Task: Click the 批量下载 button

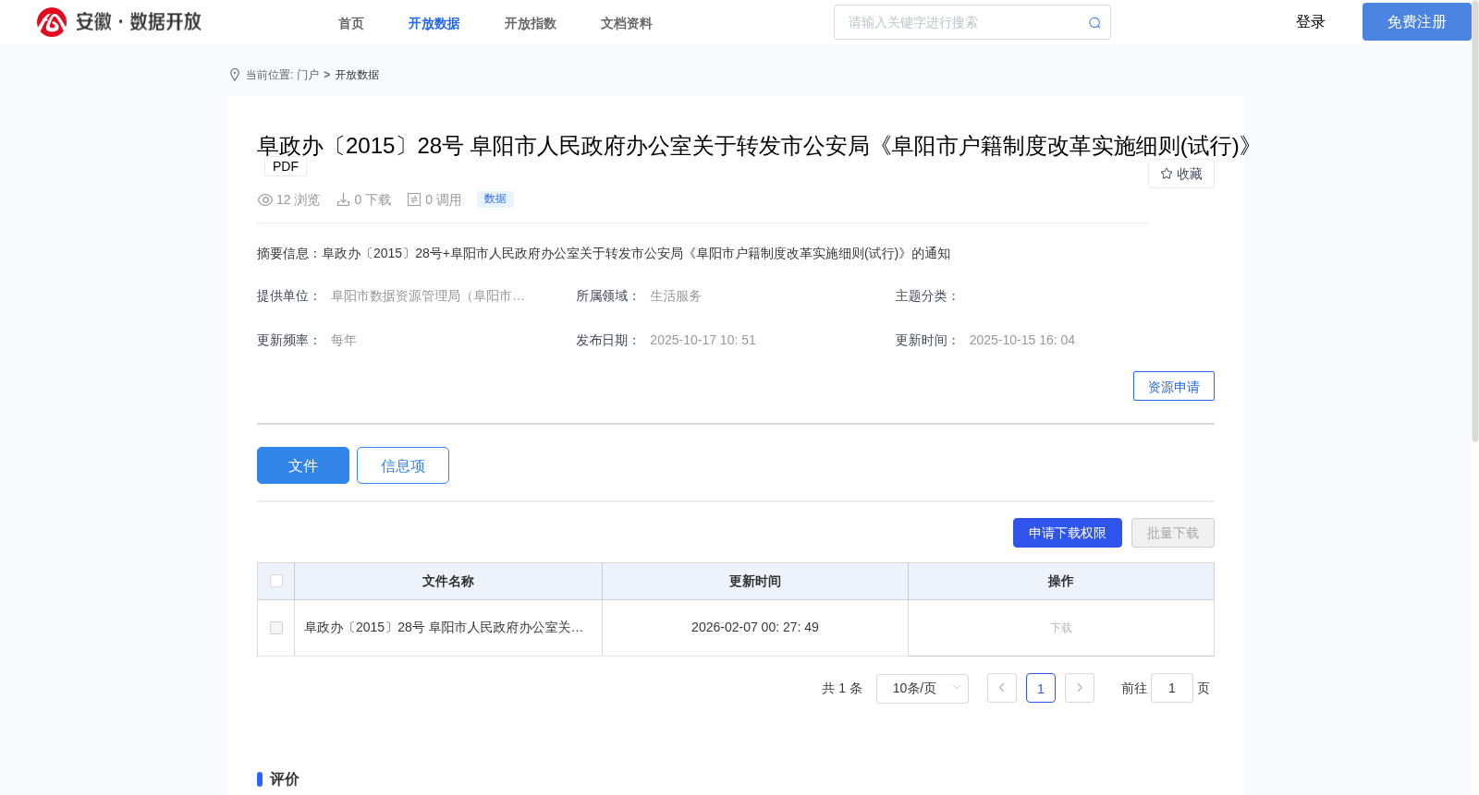Action: click(x=1173, y=533)
